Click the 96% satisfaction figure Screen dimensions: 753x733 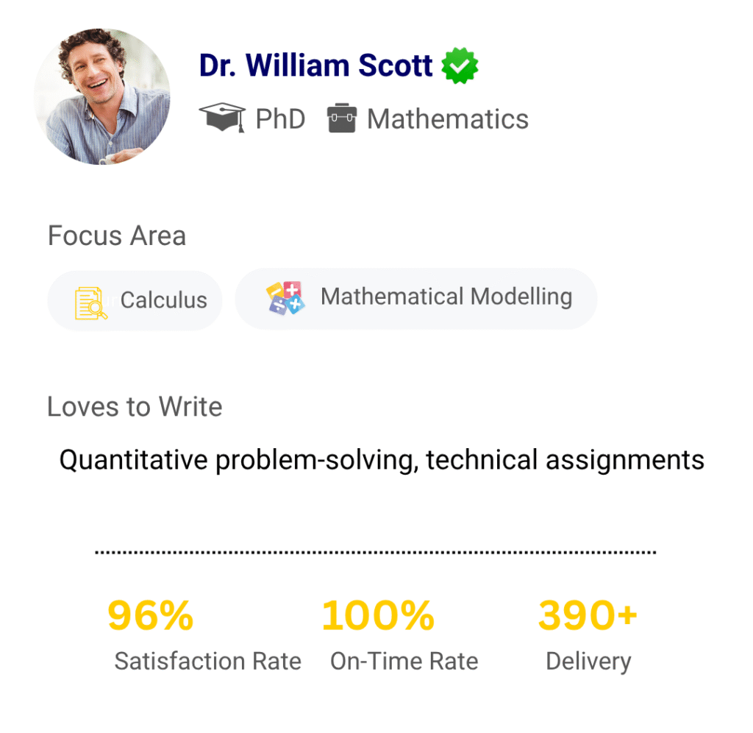(x=151, y=616)
